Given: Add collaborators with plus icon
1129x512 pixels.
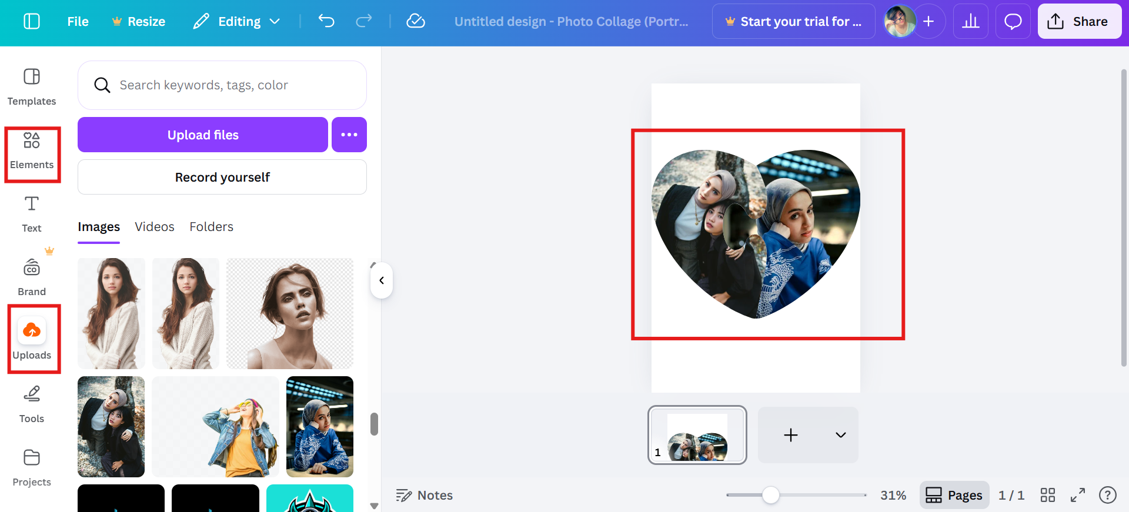Looking at the screenshot, I should point(928,22).
